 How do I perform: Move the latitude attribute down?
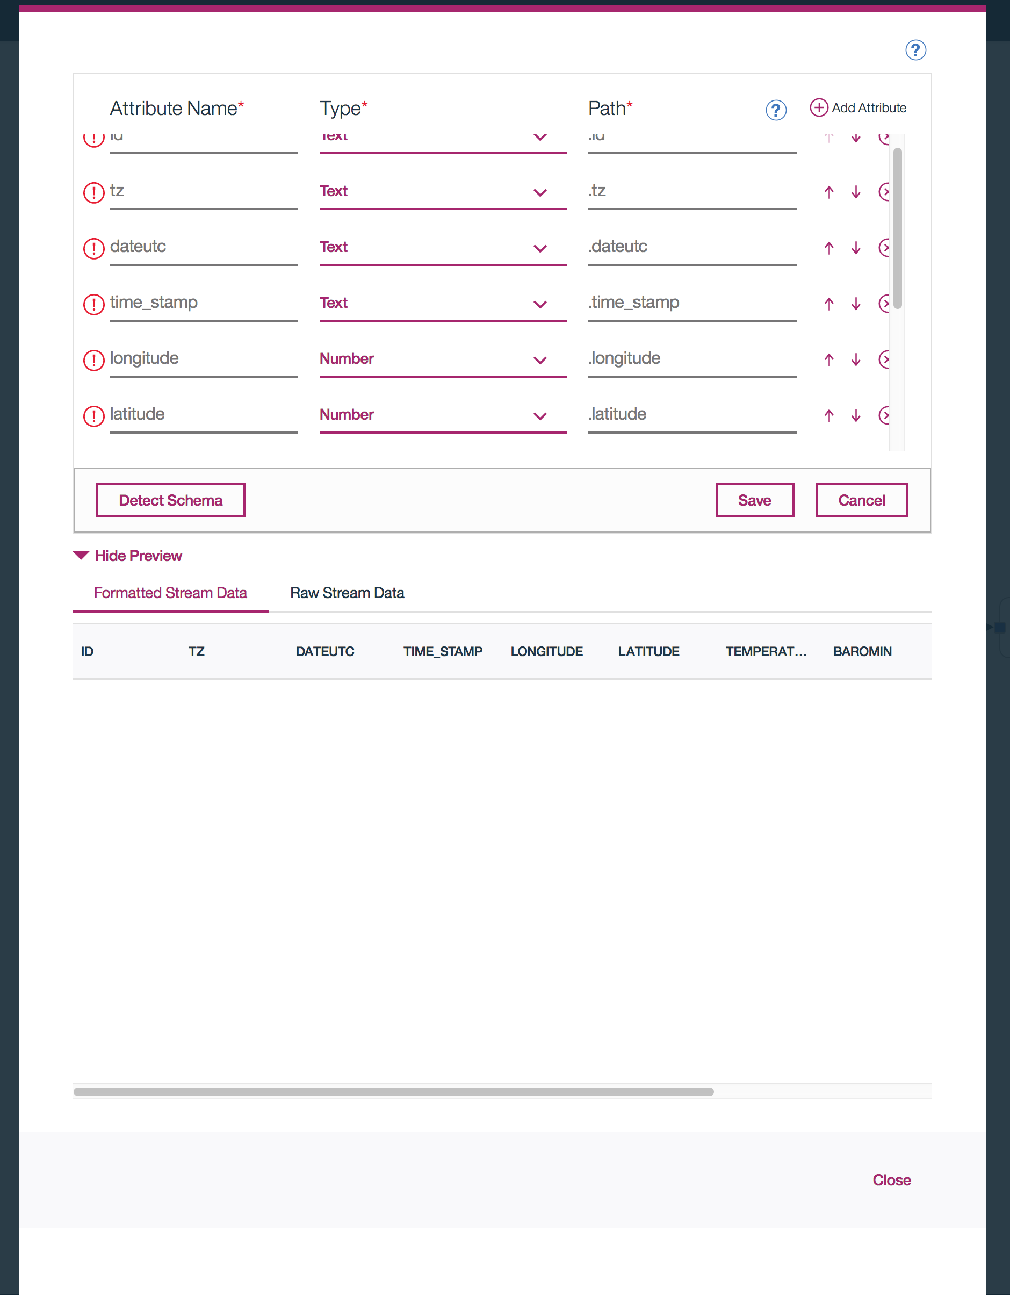[855, 415]
